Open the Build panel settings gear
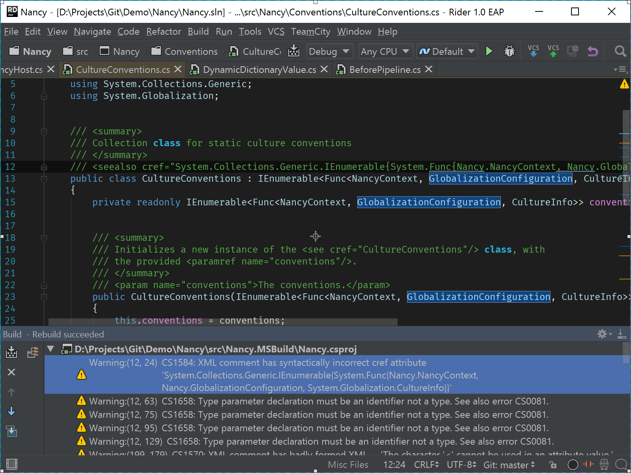The width and height of the screenshot is (631, 473). (x=604, y=334)
